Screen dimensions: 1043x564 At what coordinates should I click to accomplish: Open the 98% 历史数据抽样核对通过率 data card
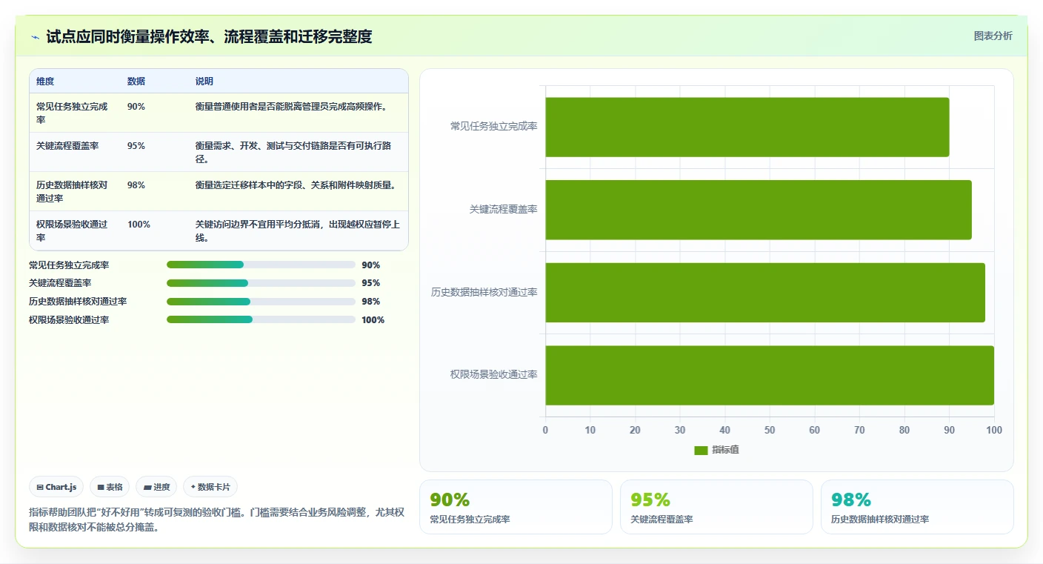coord(917,507)
